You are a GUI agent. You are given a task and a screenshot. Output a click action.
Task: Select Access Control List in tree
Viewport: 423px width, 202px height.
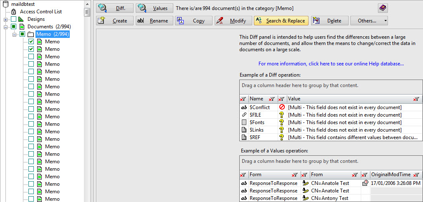coord(41,12)
